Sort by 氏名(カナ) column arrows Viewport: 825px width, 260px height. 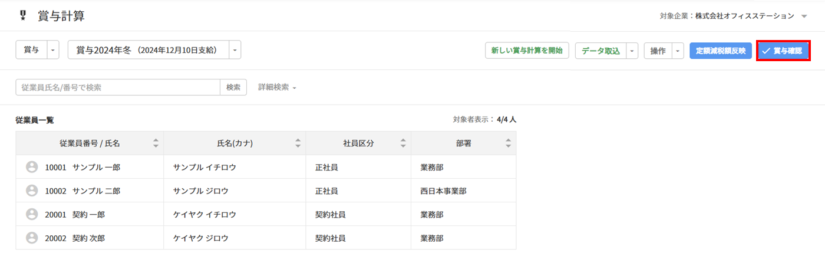point(298,143)
